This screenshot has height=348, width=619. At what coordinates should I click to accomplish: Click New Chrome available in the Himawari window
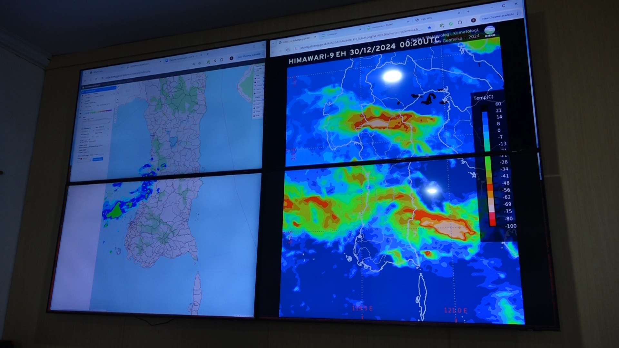point(498,15)
